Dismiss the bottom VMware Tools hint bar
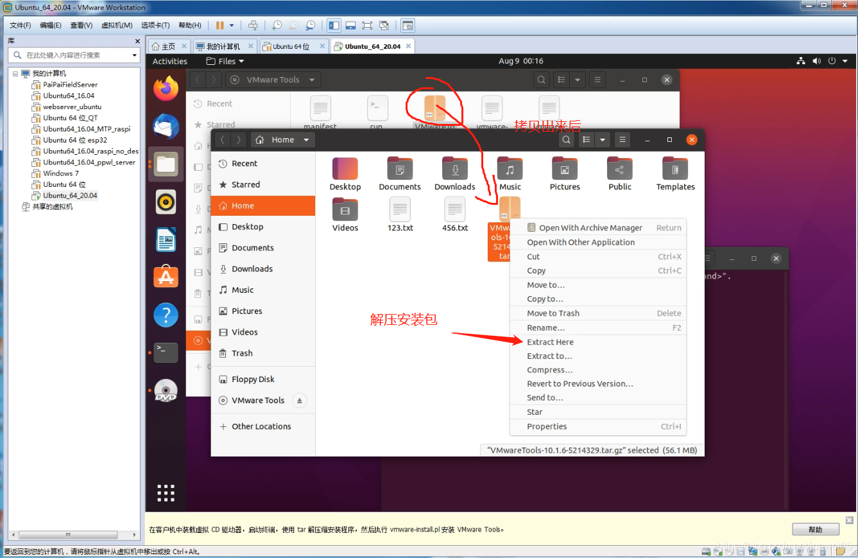Screen dimensions: 858x558 click(x=850, y=520)
